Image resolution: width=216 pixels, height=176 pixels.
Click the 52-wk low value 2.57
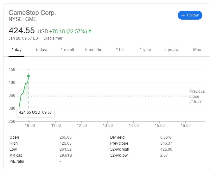[164, 155]
